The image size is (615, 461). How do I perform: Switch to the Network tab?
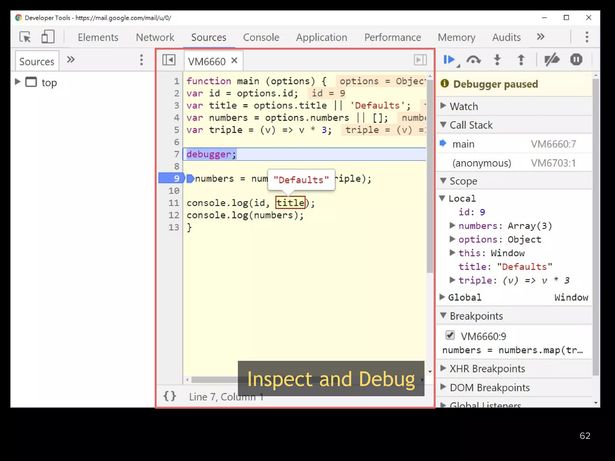(155, 37)
